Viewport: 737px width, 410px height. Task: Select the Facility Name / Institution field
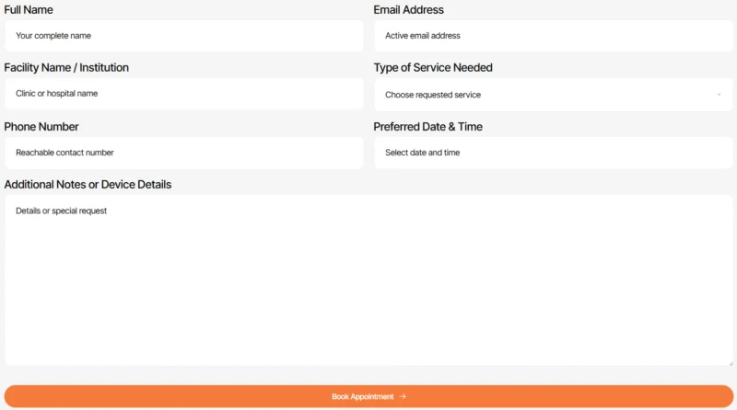pos(183,94)
